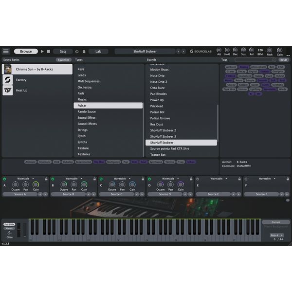Image resolution: width=292 pixels, height=292 pixels.
Task: Open Source C Wavetable type dropdown
Action: [x=122, y=179]
